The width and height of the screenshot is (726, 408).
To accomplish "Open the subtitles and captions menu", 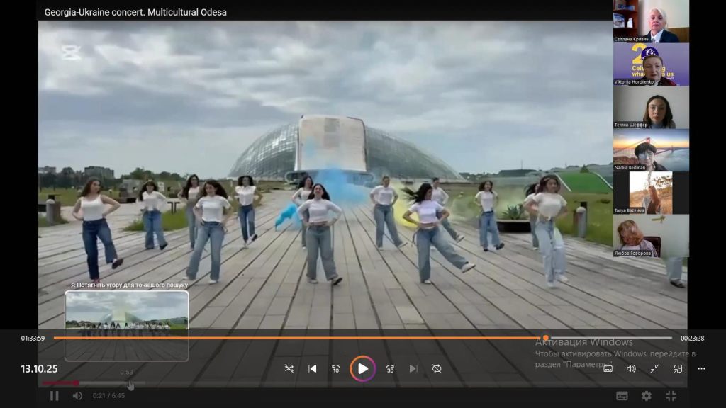I will pyautogui.click(x=608, y=368).
